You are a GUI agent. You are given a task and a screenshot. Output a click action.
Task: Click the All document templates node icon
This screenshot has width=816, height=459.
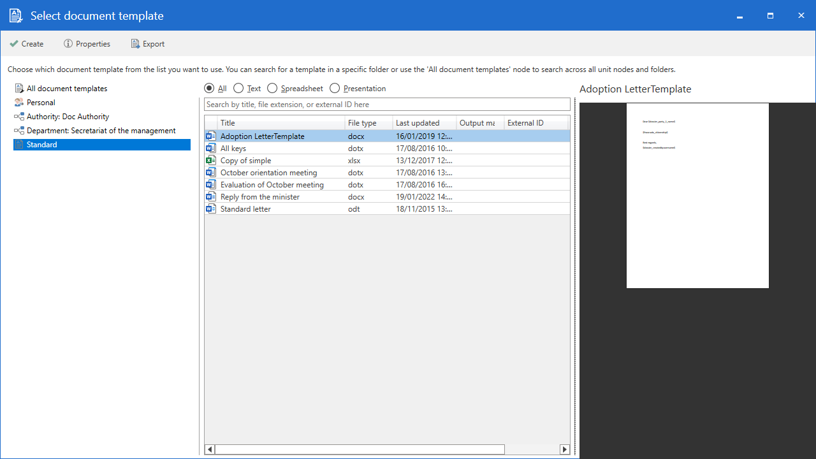tap(19, 89)
